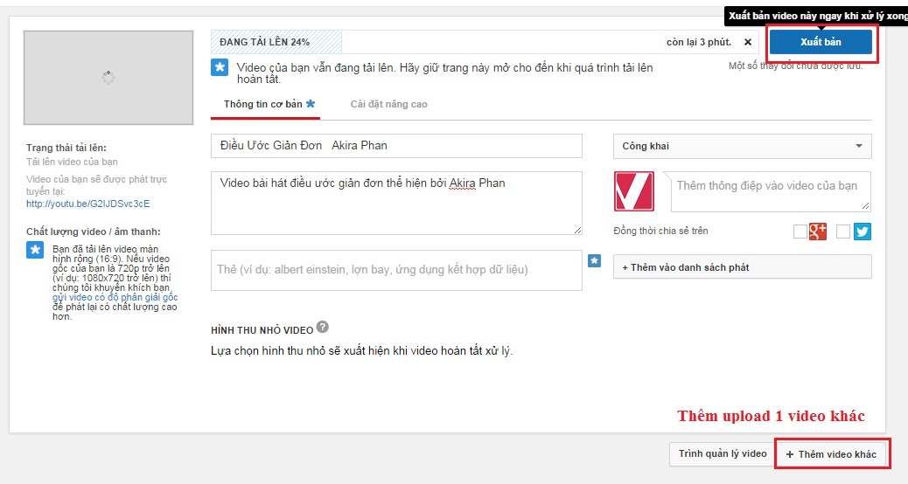This screenshot has height=484, width=908.
Task: Tick the Twitter sharing checkbox
Action: (843, 232)
